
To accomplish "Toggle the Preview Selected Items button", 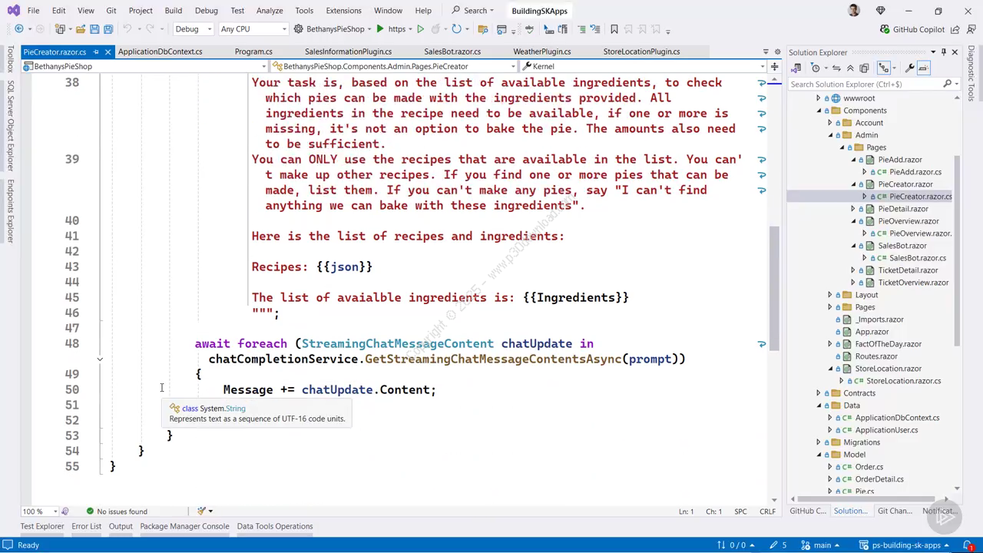I will click(x=923, y=68).
